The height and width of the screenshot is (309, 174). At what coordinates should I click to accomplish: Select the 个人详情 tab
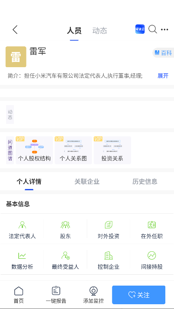[x=29, y=182]
